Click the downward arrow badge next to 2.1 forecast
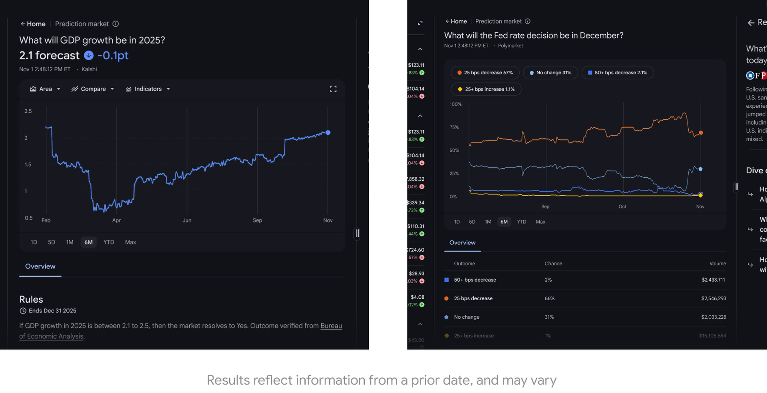Image resolution: width=767 pixels, height=393 pixels. tap(88, 56)
